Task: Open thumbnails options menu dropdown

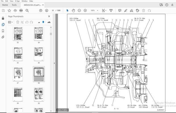Action: pyautogui.click(x=11, y=22)
